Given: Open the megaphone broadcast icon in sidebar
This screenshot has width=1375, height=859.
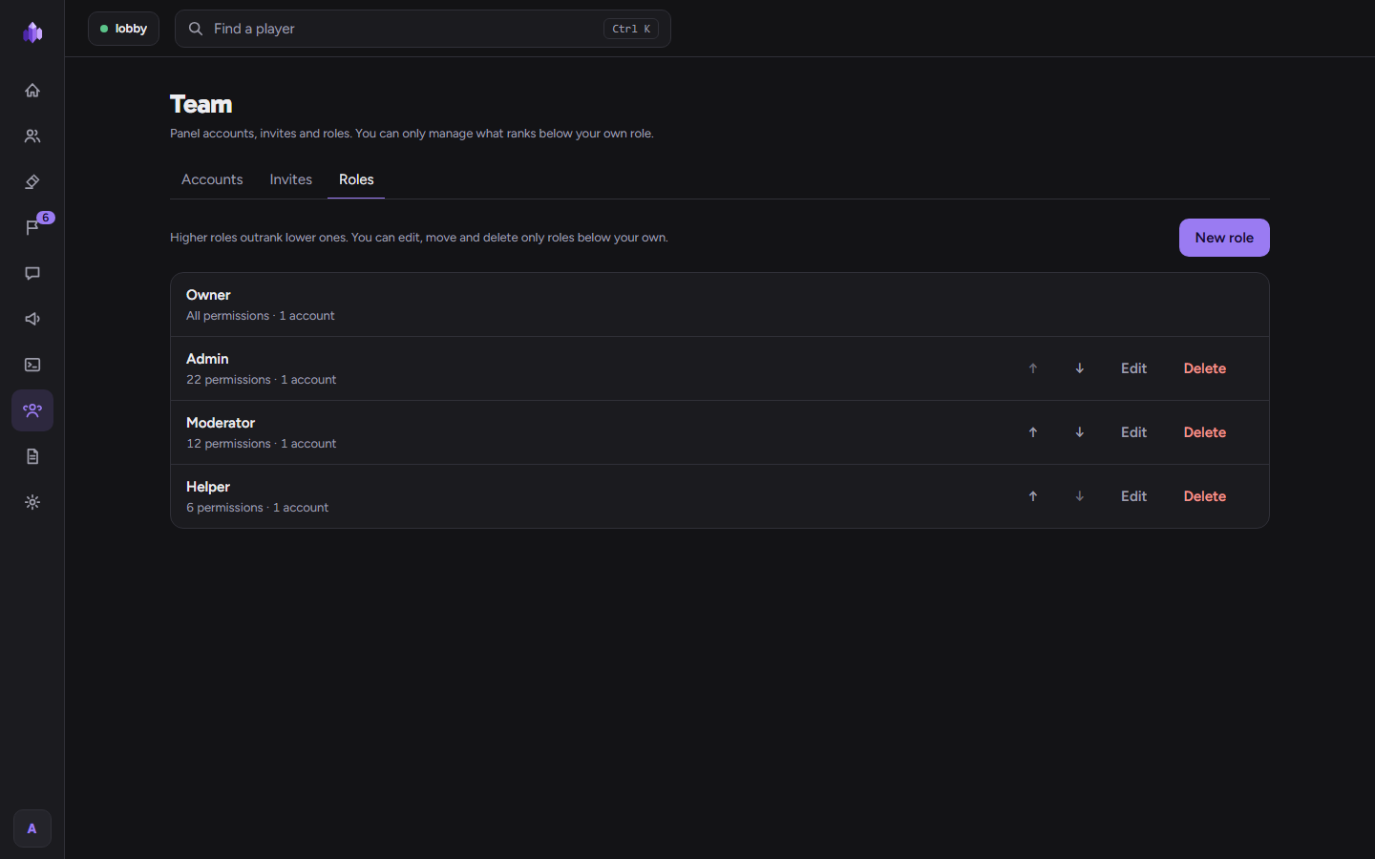Looking at the screenshot, I should point(32,319).
